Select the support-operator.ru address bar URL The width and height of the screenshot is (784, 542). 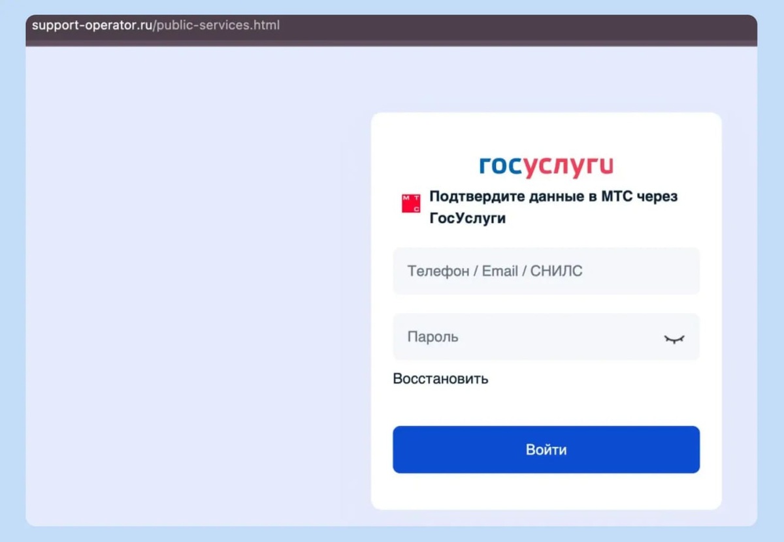coord(155,26)
